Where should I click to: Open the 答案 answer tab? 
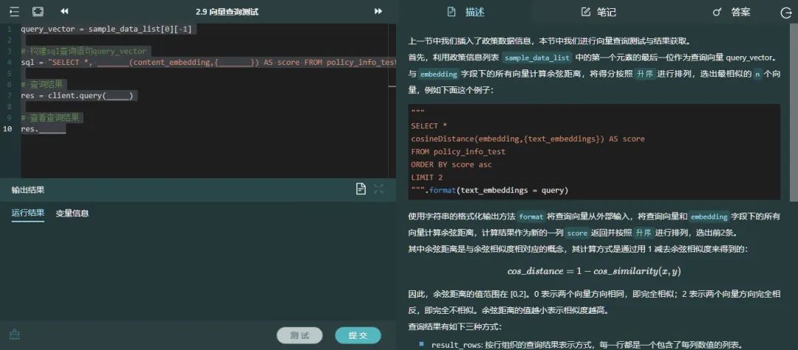coord(731,12)
